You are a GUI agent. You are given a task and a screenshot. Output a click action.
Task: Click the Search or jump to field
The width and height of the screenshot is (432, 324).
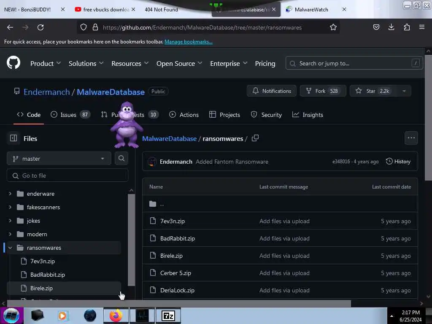point(354,63)
